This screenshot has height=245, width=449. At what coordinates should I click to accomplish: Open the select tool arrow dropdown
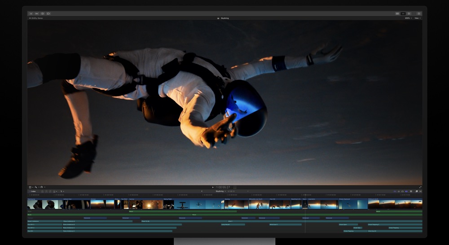(62, 191)
